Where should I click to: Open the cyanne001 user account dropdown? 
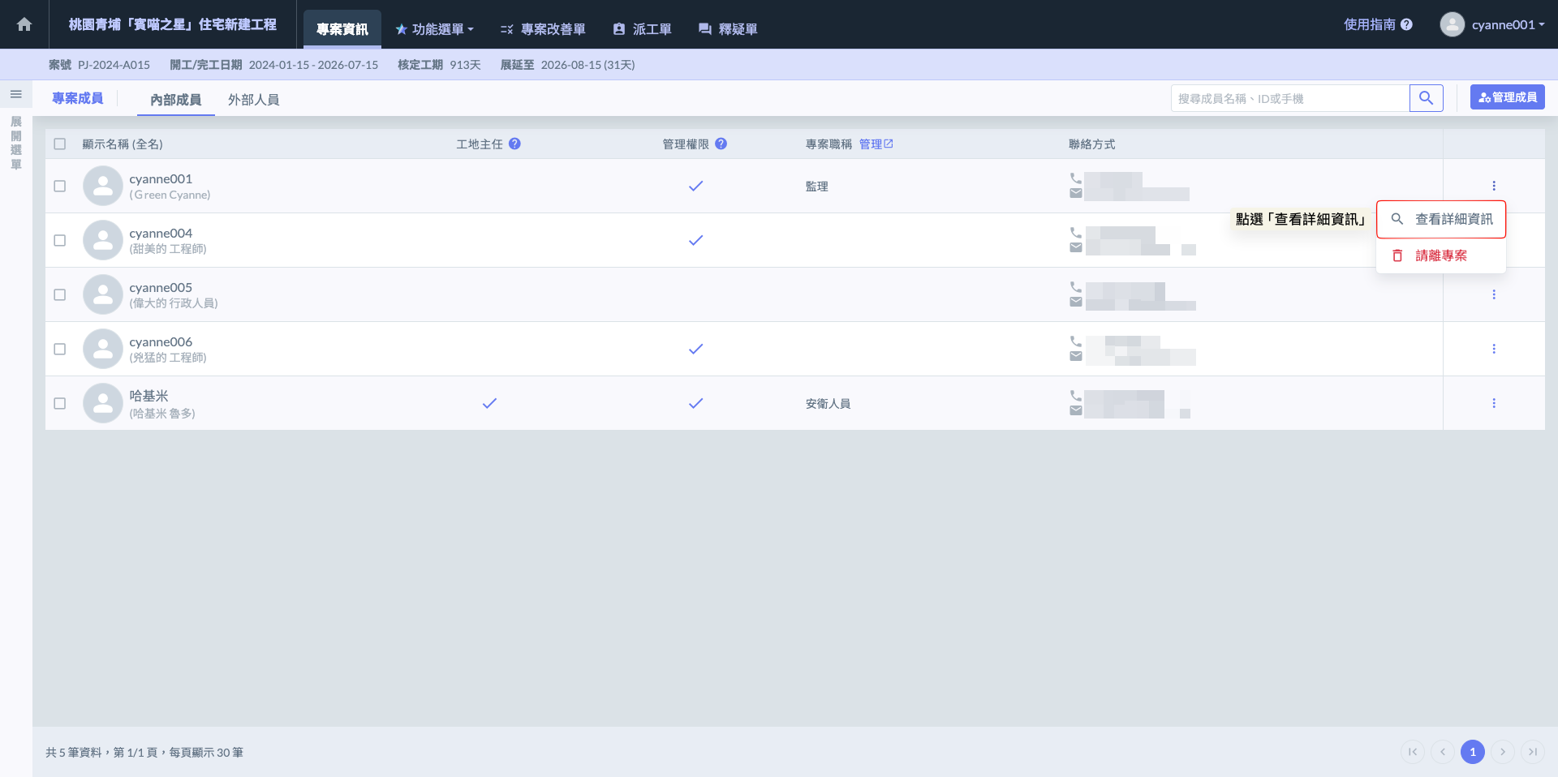[x=1492, y=24]
